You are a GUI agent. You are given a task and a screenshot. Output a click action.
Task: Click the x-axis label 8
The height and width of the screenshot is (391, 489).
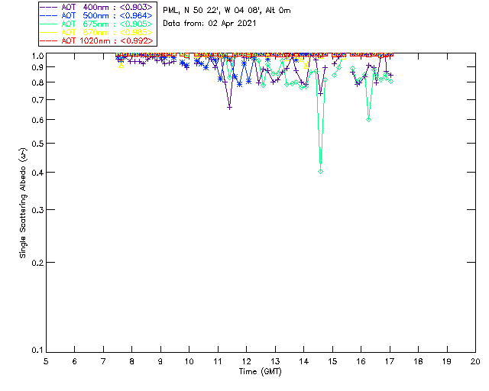point(132,361)
